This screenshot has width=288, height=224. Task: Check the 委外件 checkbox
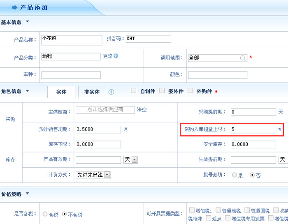click(x=162, y=91)
